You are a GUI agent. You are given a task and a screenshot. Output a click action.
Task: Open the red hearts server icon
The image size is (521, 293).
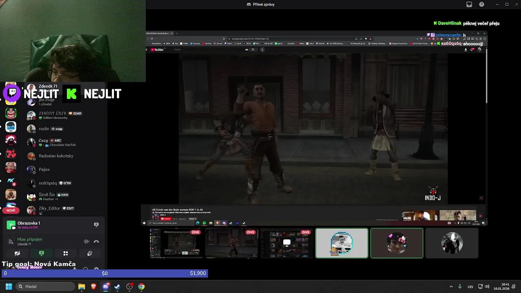[11, 154]
